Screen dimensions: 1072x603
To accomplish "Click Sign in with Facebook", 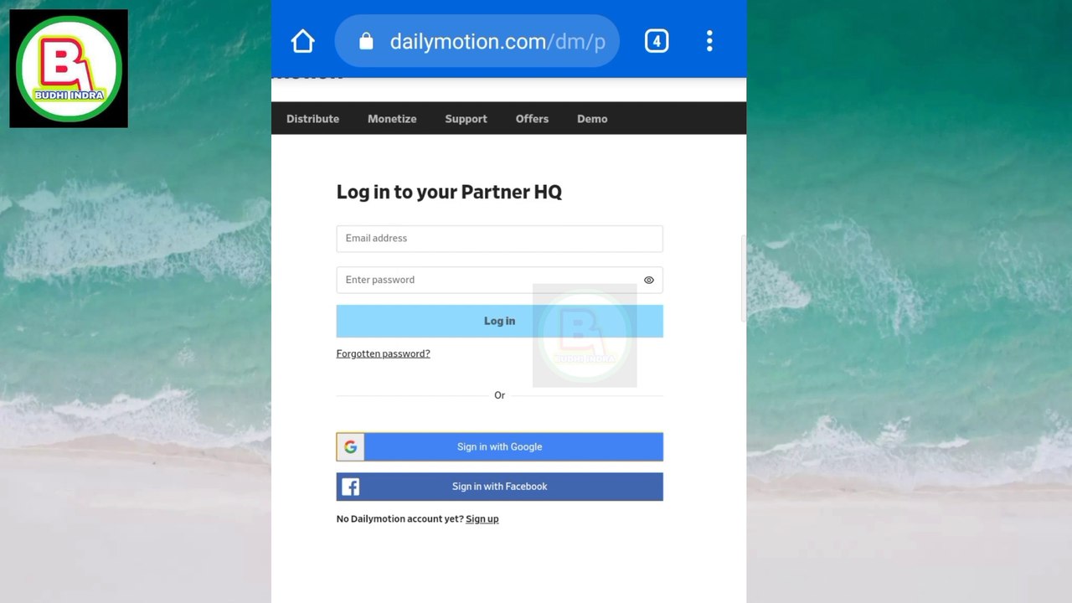I will pyautogui.click(x=499, y=487).
